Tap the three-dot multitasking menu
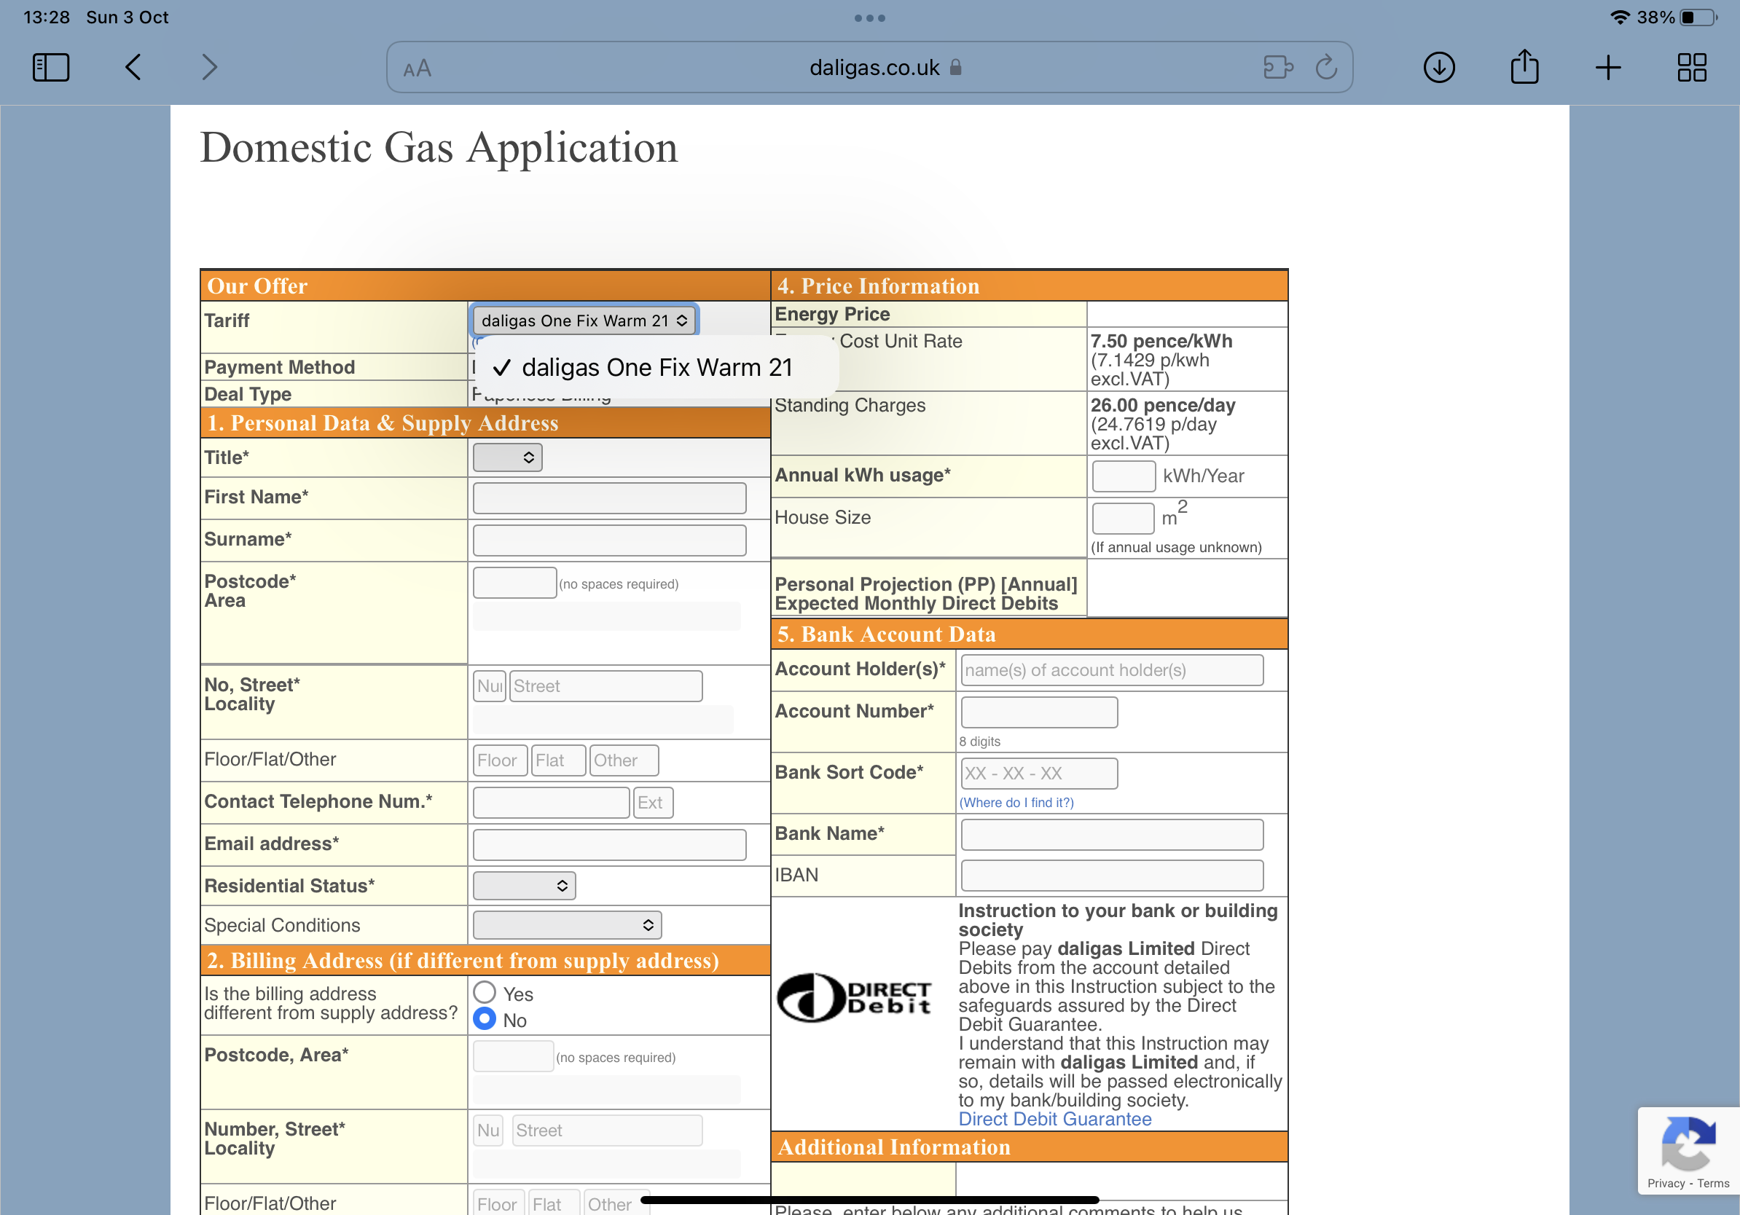This screenshot has width=1740, height=1215. pos(869,18)
